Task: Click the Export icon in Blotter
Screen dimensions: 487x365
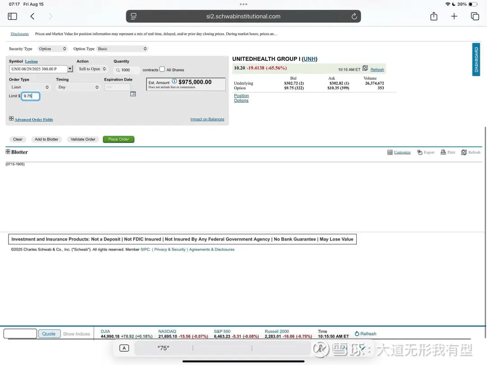Action: [x=420, y=152]
